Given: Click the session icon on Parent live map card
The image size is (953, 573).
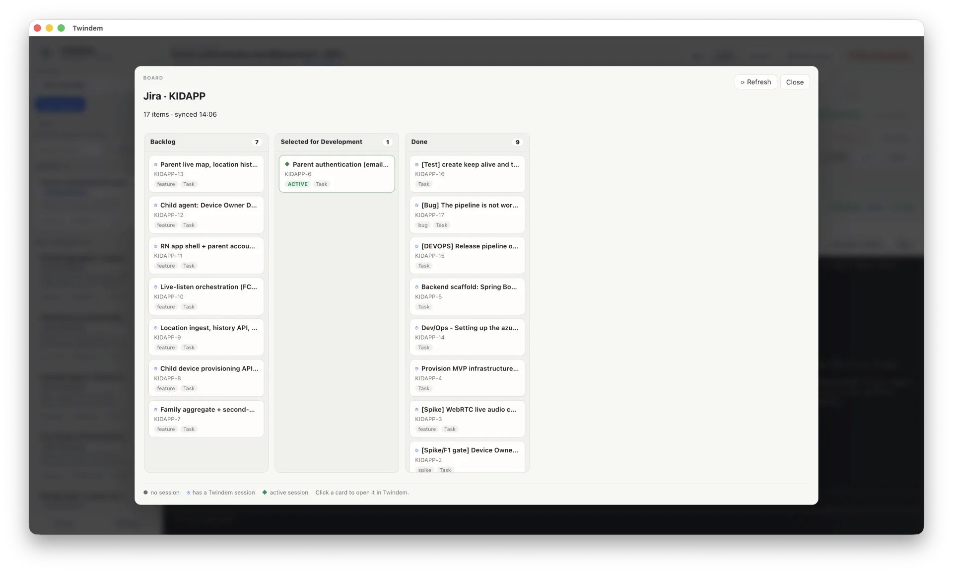Looking at the screenshot, I should coord(156,164).
